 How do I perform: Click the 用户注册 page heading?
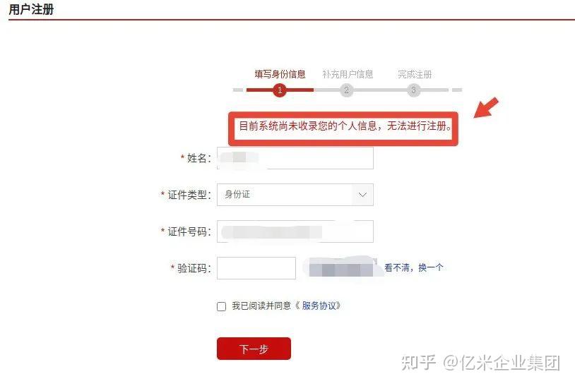(x=31, y=9)
